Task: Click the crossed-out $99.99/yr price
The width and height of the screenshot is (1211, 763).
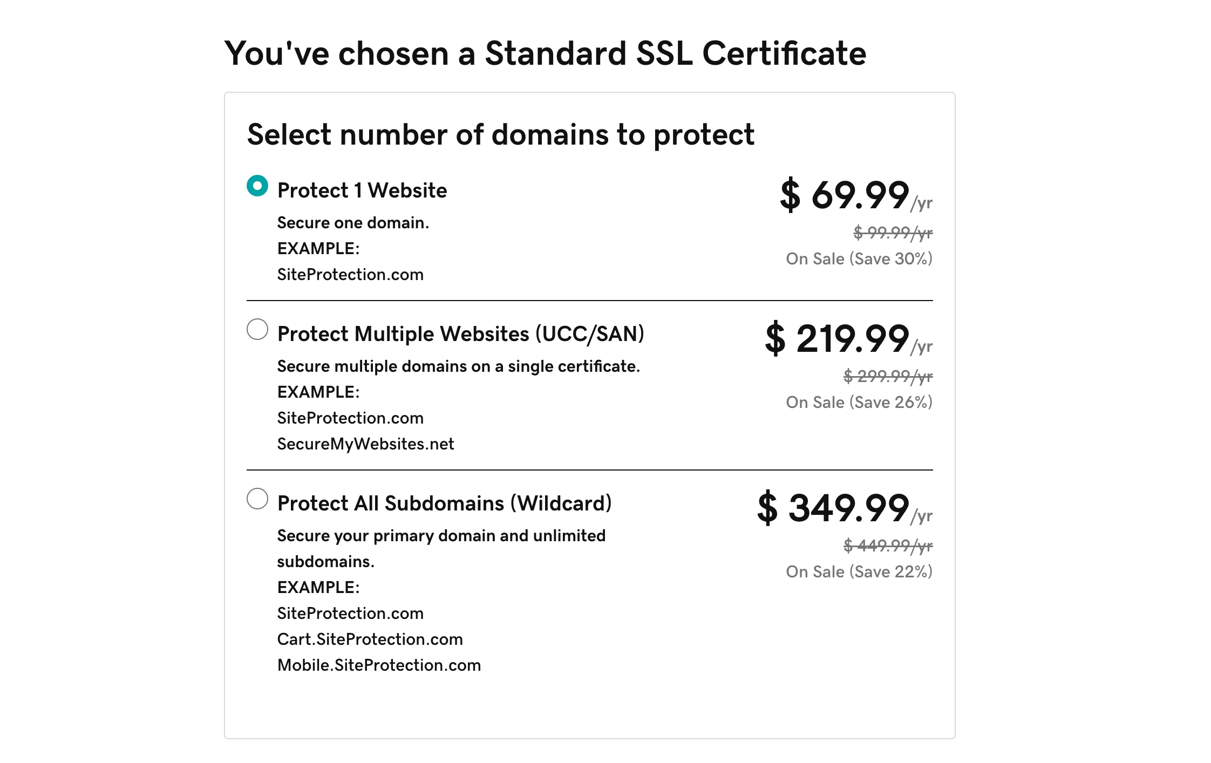Action: (893, 233)
